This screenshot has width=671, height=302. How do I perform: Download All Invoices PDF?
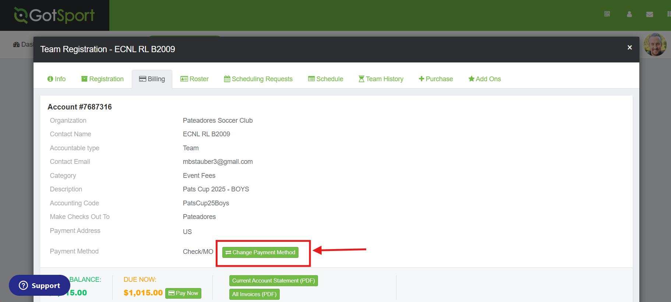point(254,294)
